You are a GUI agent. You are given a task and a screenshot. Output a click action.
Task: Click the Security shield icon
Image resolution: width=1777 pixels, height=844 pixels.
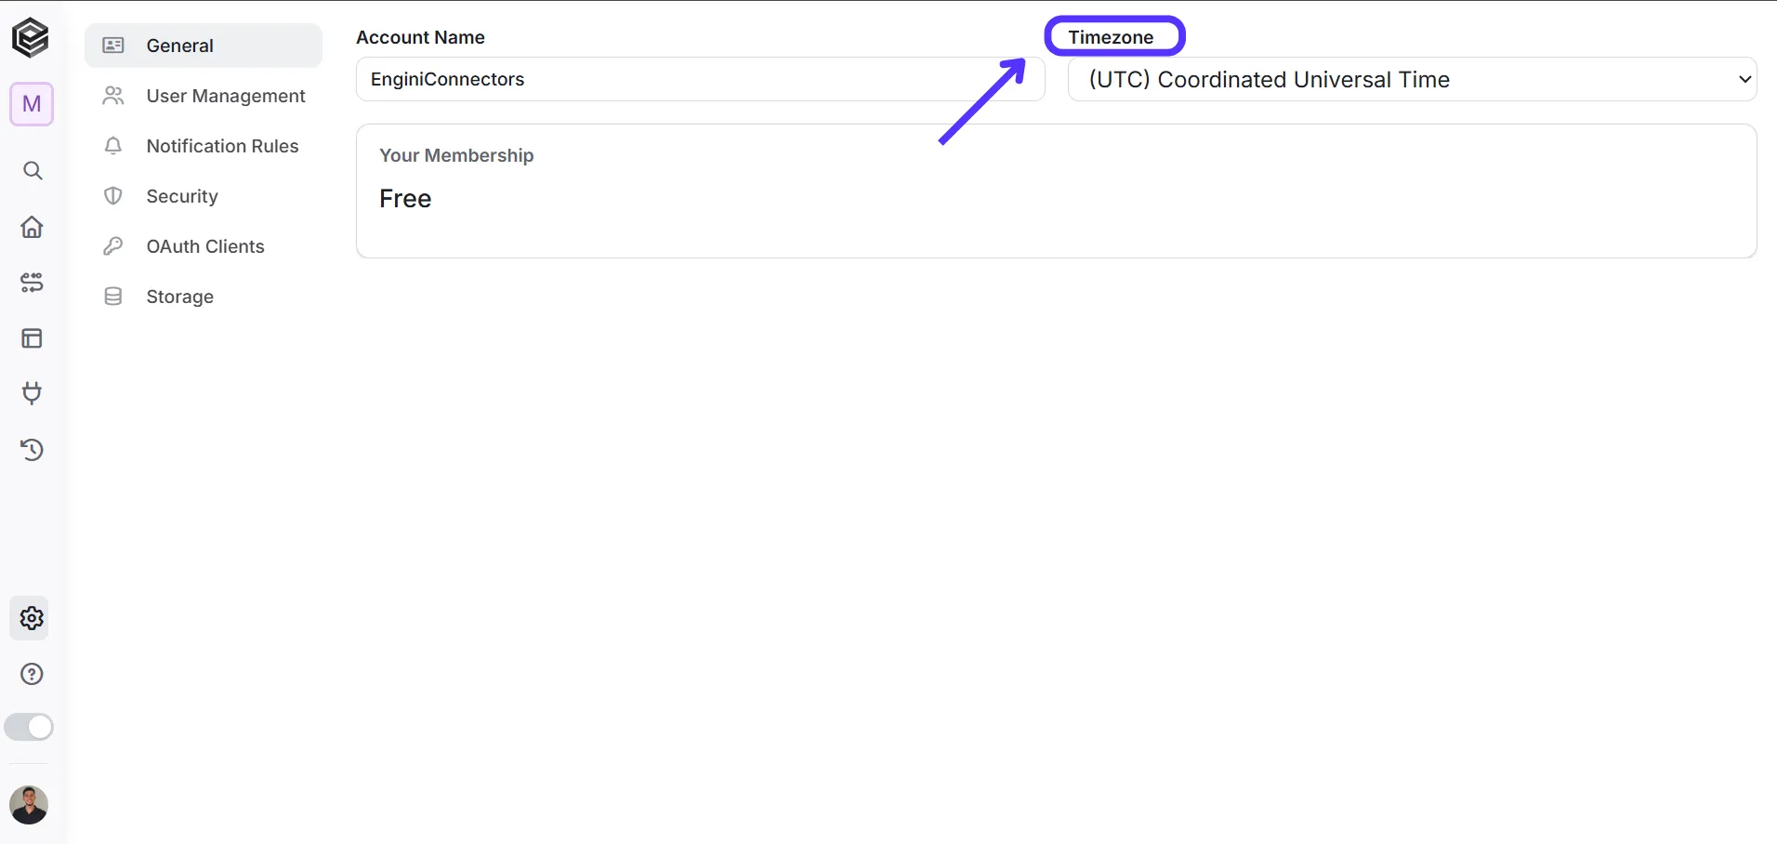[113, 196]
